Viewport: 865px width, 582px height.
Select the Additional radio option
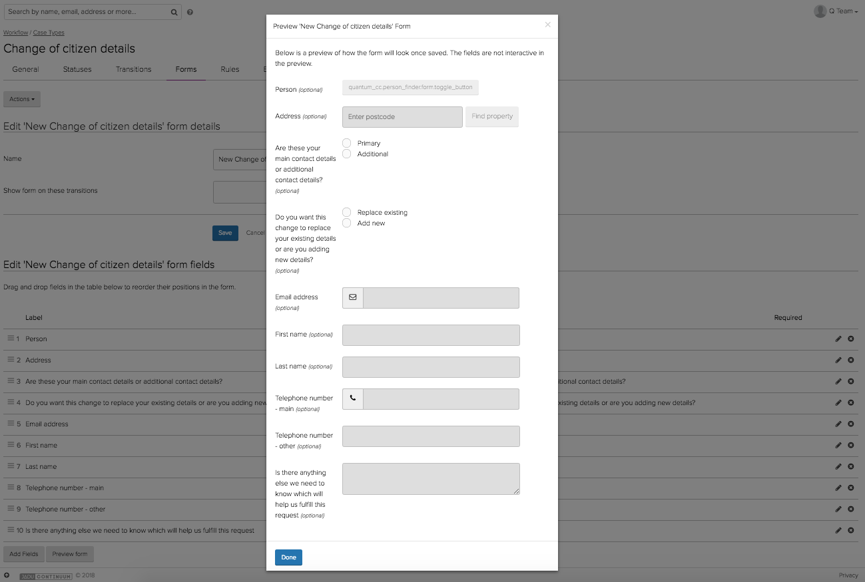click(347, 154)
